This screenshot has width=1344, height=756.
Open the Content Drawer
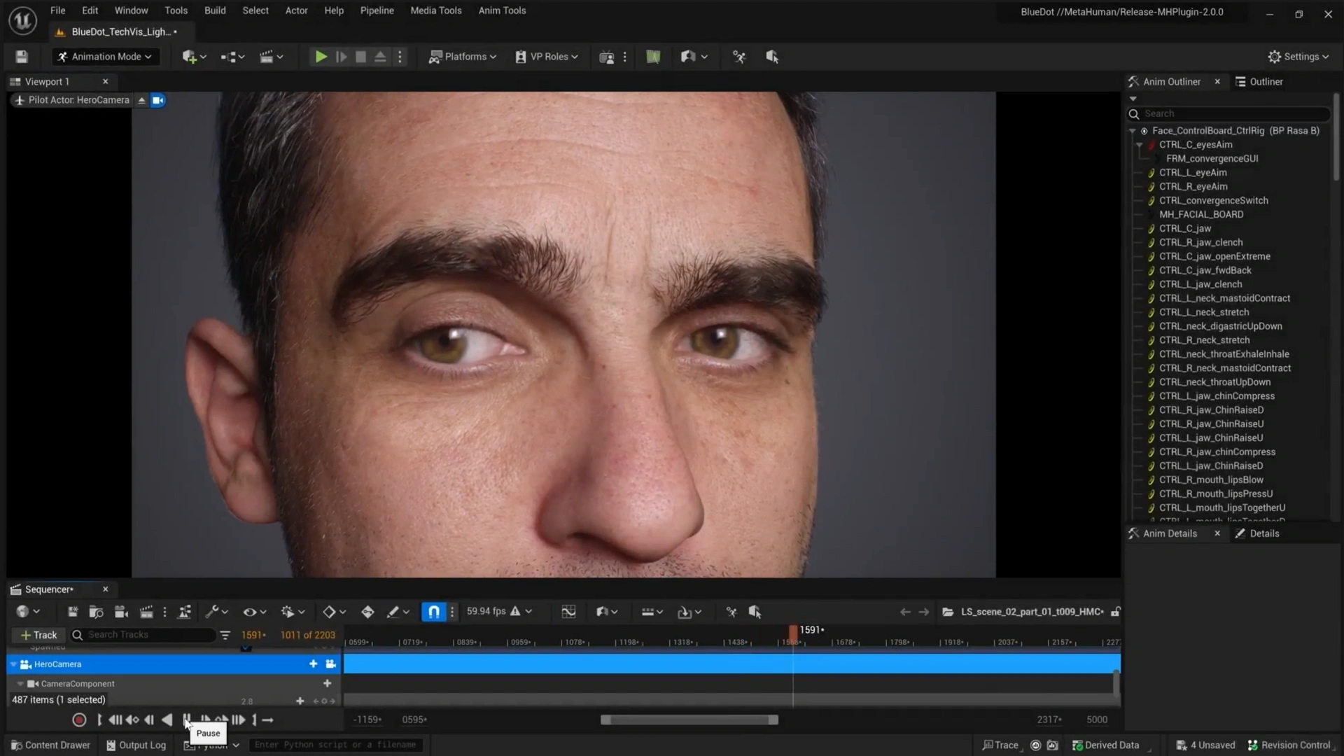click(x=50, y=745)
